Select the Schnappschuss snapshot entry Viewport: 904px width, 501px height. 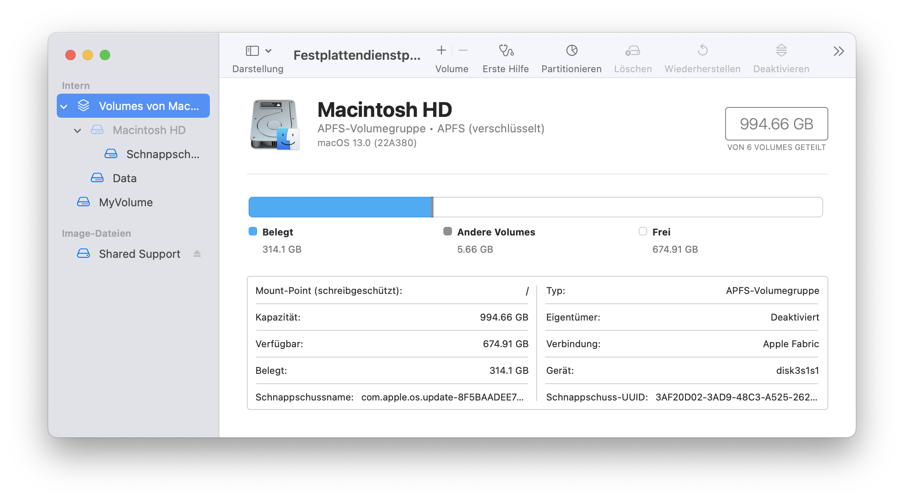pos(163,154)
